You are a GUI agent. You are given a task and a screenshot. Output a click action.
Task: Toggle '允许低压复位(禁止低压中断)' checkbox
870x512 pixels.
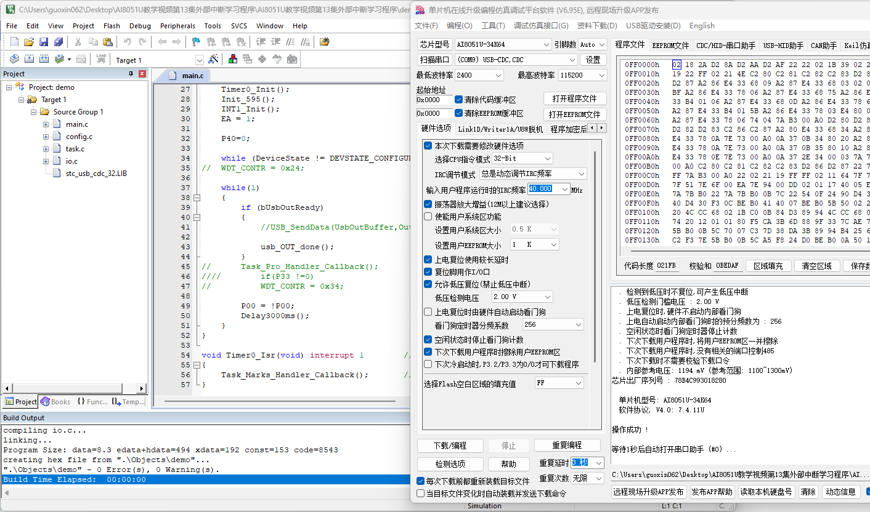click(x=428, y=284)
